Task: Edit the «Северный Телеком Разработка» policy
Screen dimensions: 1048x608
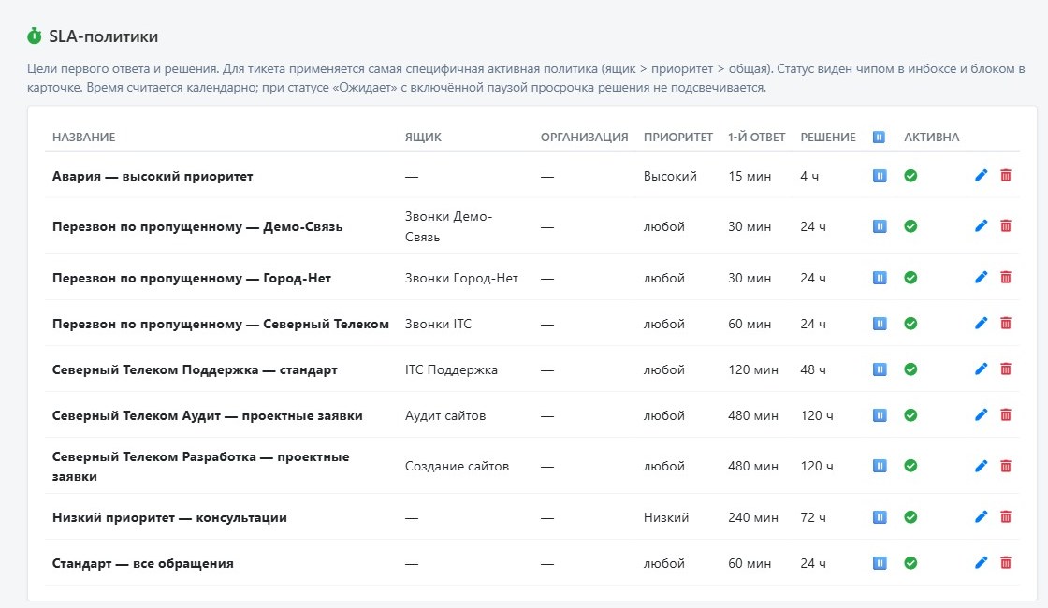Action: [981, 466]
